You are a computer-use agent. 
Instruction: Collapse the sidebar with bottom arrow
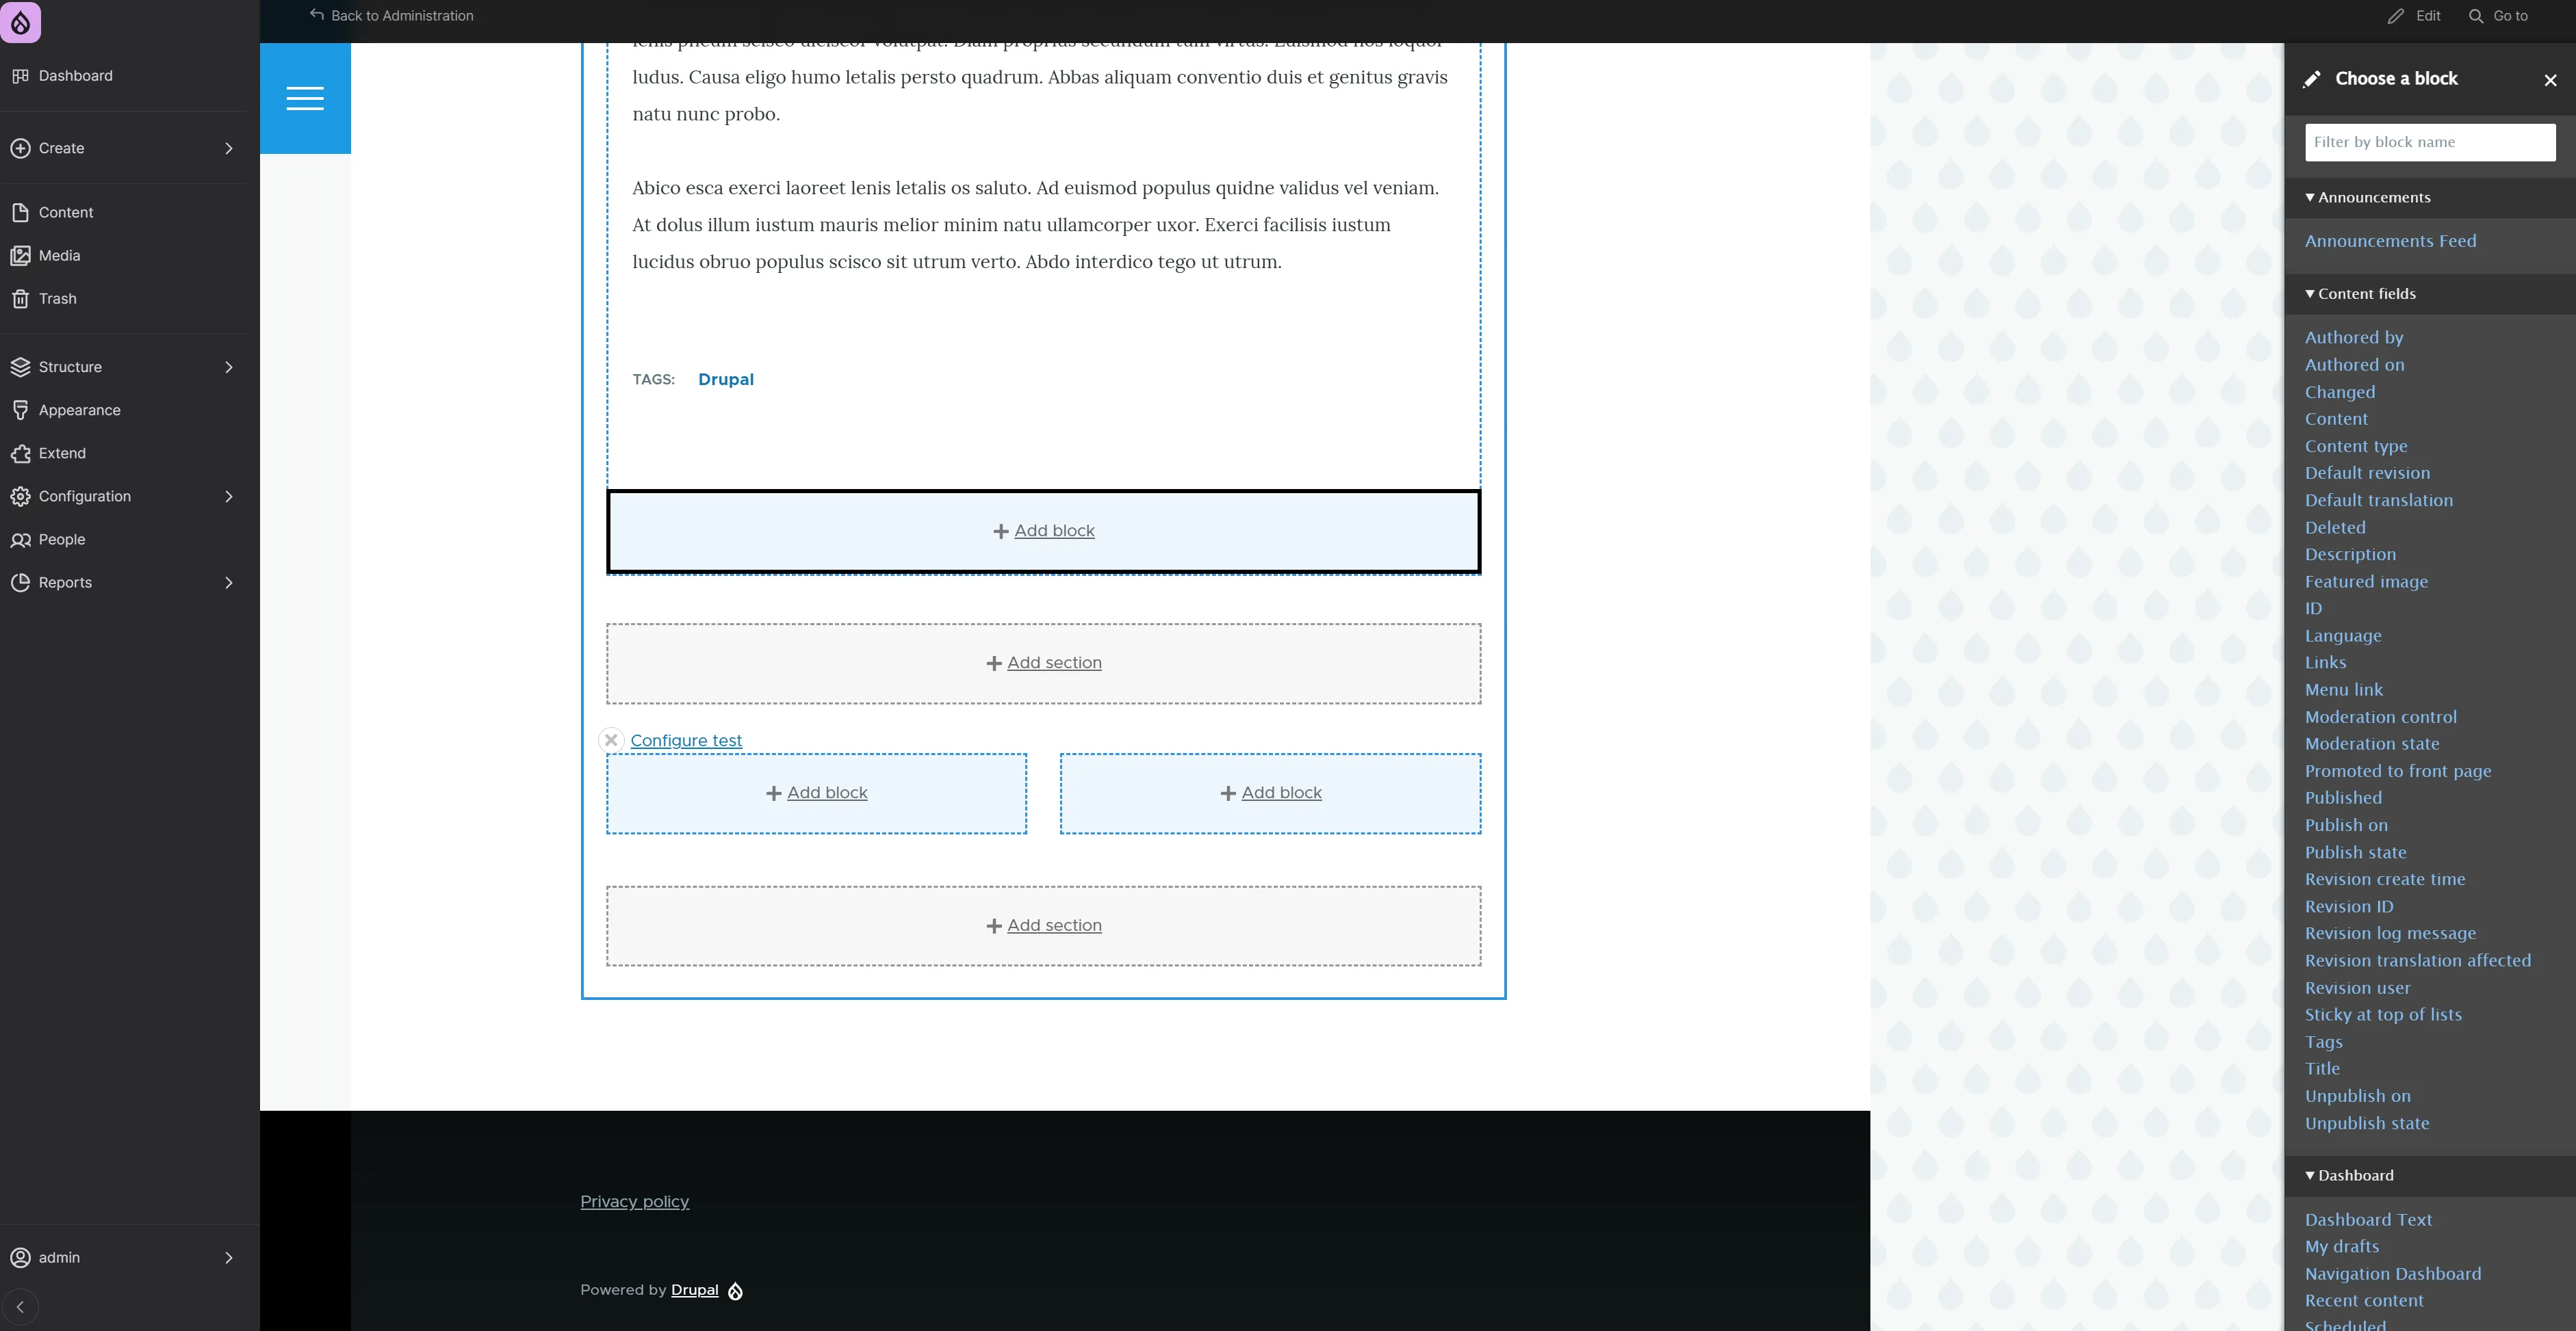click(x=20, y=1307)
